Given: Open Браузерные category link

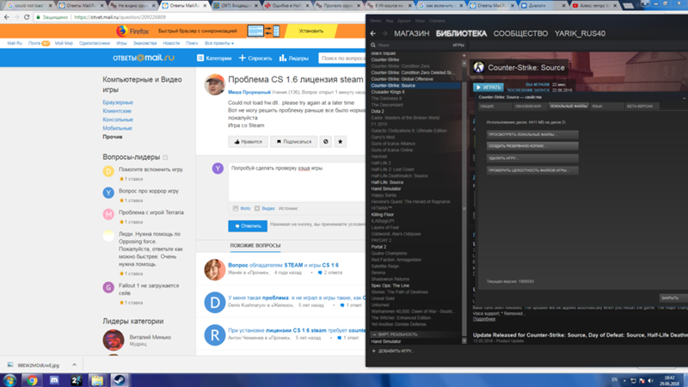Looking at the screenshot, I should [118, 102].
